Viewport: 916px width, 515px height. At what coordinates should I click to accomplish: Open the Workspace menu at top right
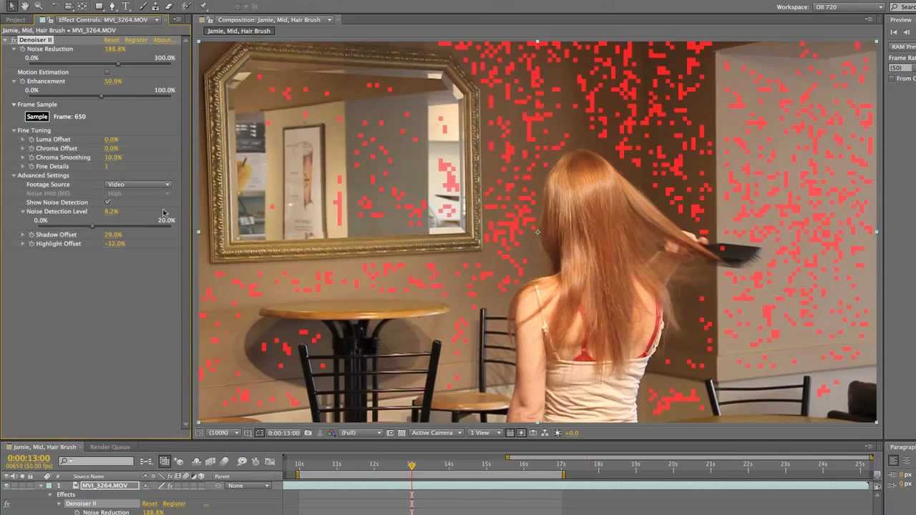point(850,7)
